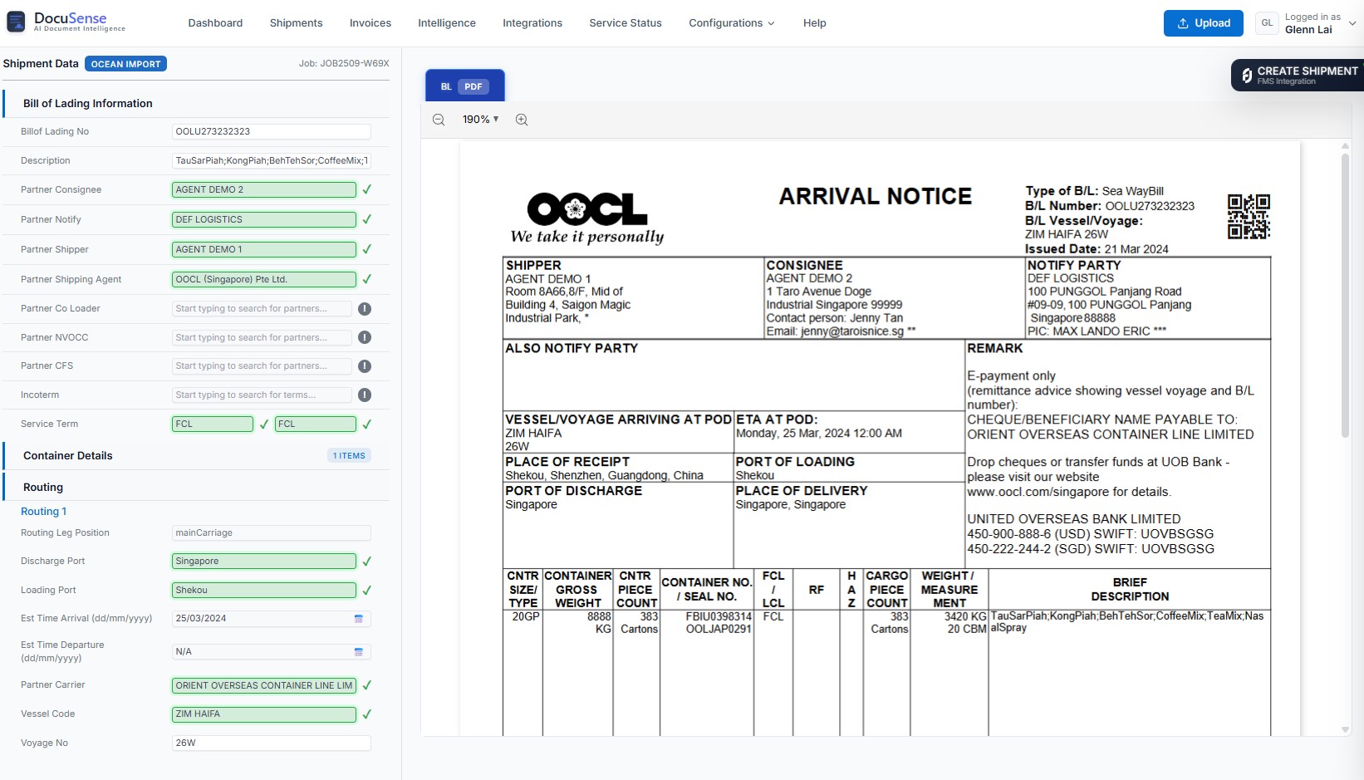
Task: Click the Vessel Code ZIM HAIFA field
Action: 264,714
